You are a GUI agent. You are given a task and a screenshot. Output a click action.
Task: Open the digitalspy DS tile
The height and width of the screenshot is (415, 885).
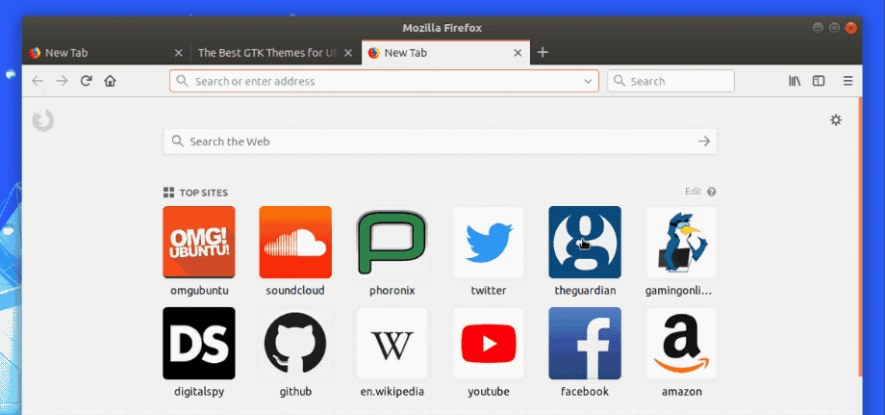[199, 344]
